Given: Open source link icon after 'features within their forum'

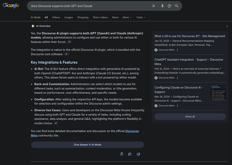Looking at the screenshot, I should (69, 42).
